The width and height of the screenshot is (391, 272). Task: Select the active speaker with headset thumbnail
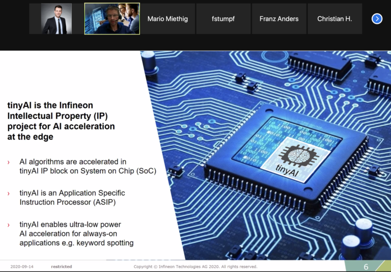coord(112,19)
